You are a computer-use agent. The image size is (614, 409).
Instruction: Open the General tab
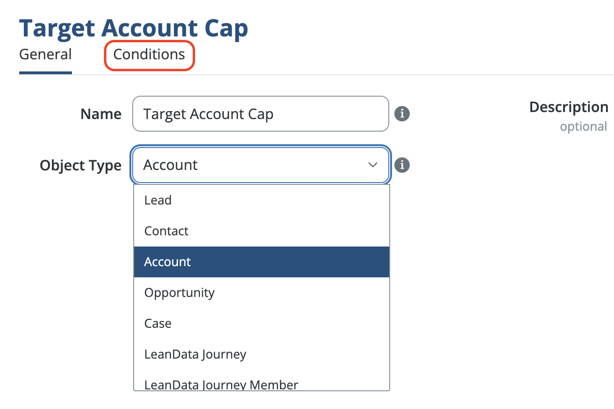(x=45, y=55)
